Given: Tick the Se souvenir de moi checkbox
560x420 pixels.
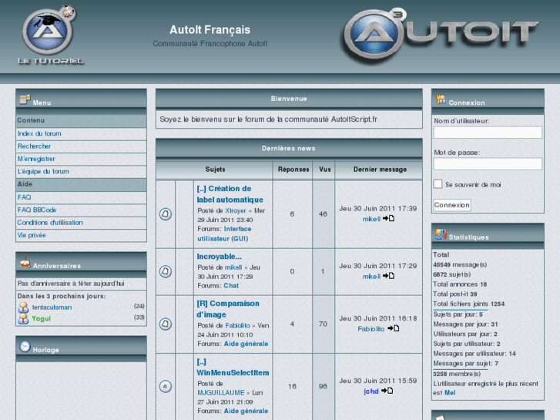Looking at the screenshot, I should tap(438, 184).
